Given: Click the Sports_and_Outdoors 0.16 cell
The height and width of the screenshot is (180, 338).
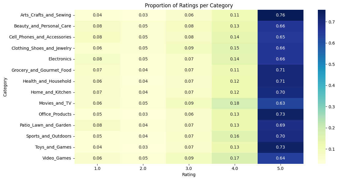Looking at the screenshot, I should point(234,136).
